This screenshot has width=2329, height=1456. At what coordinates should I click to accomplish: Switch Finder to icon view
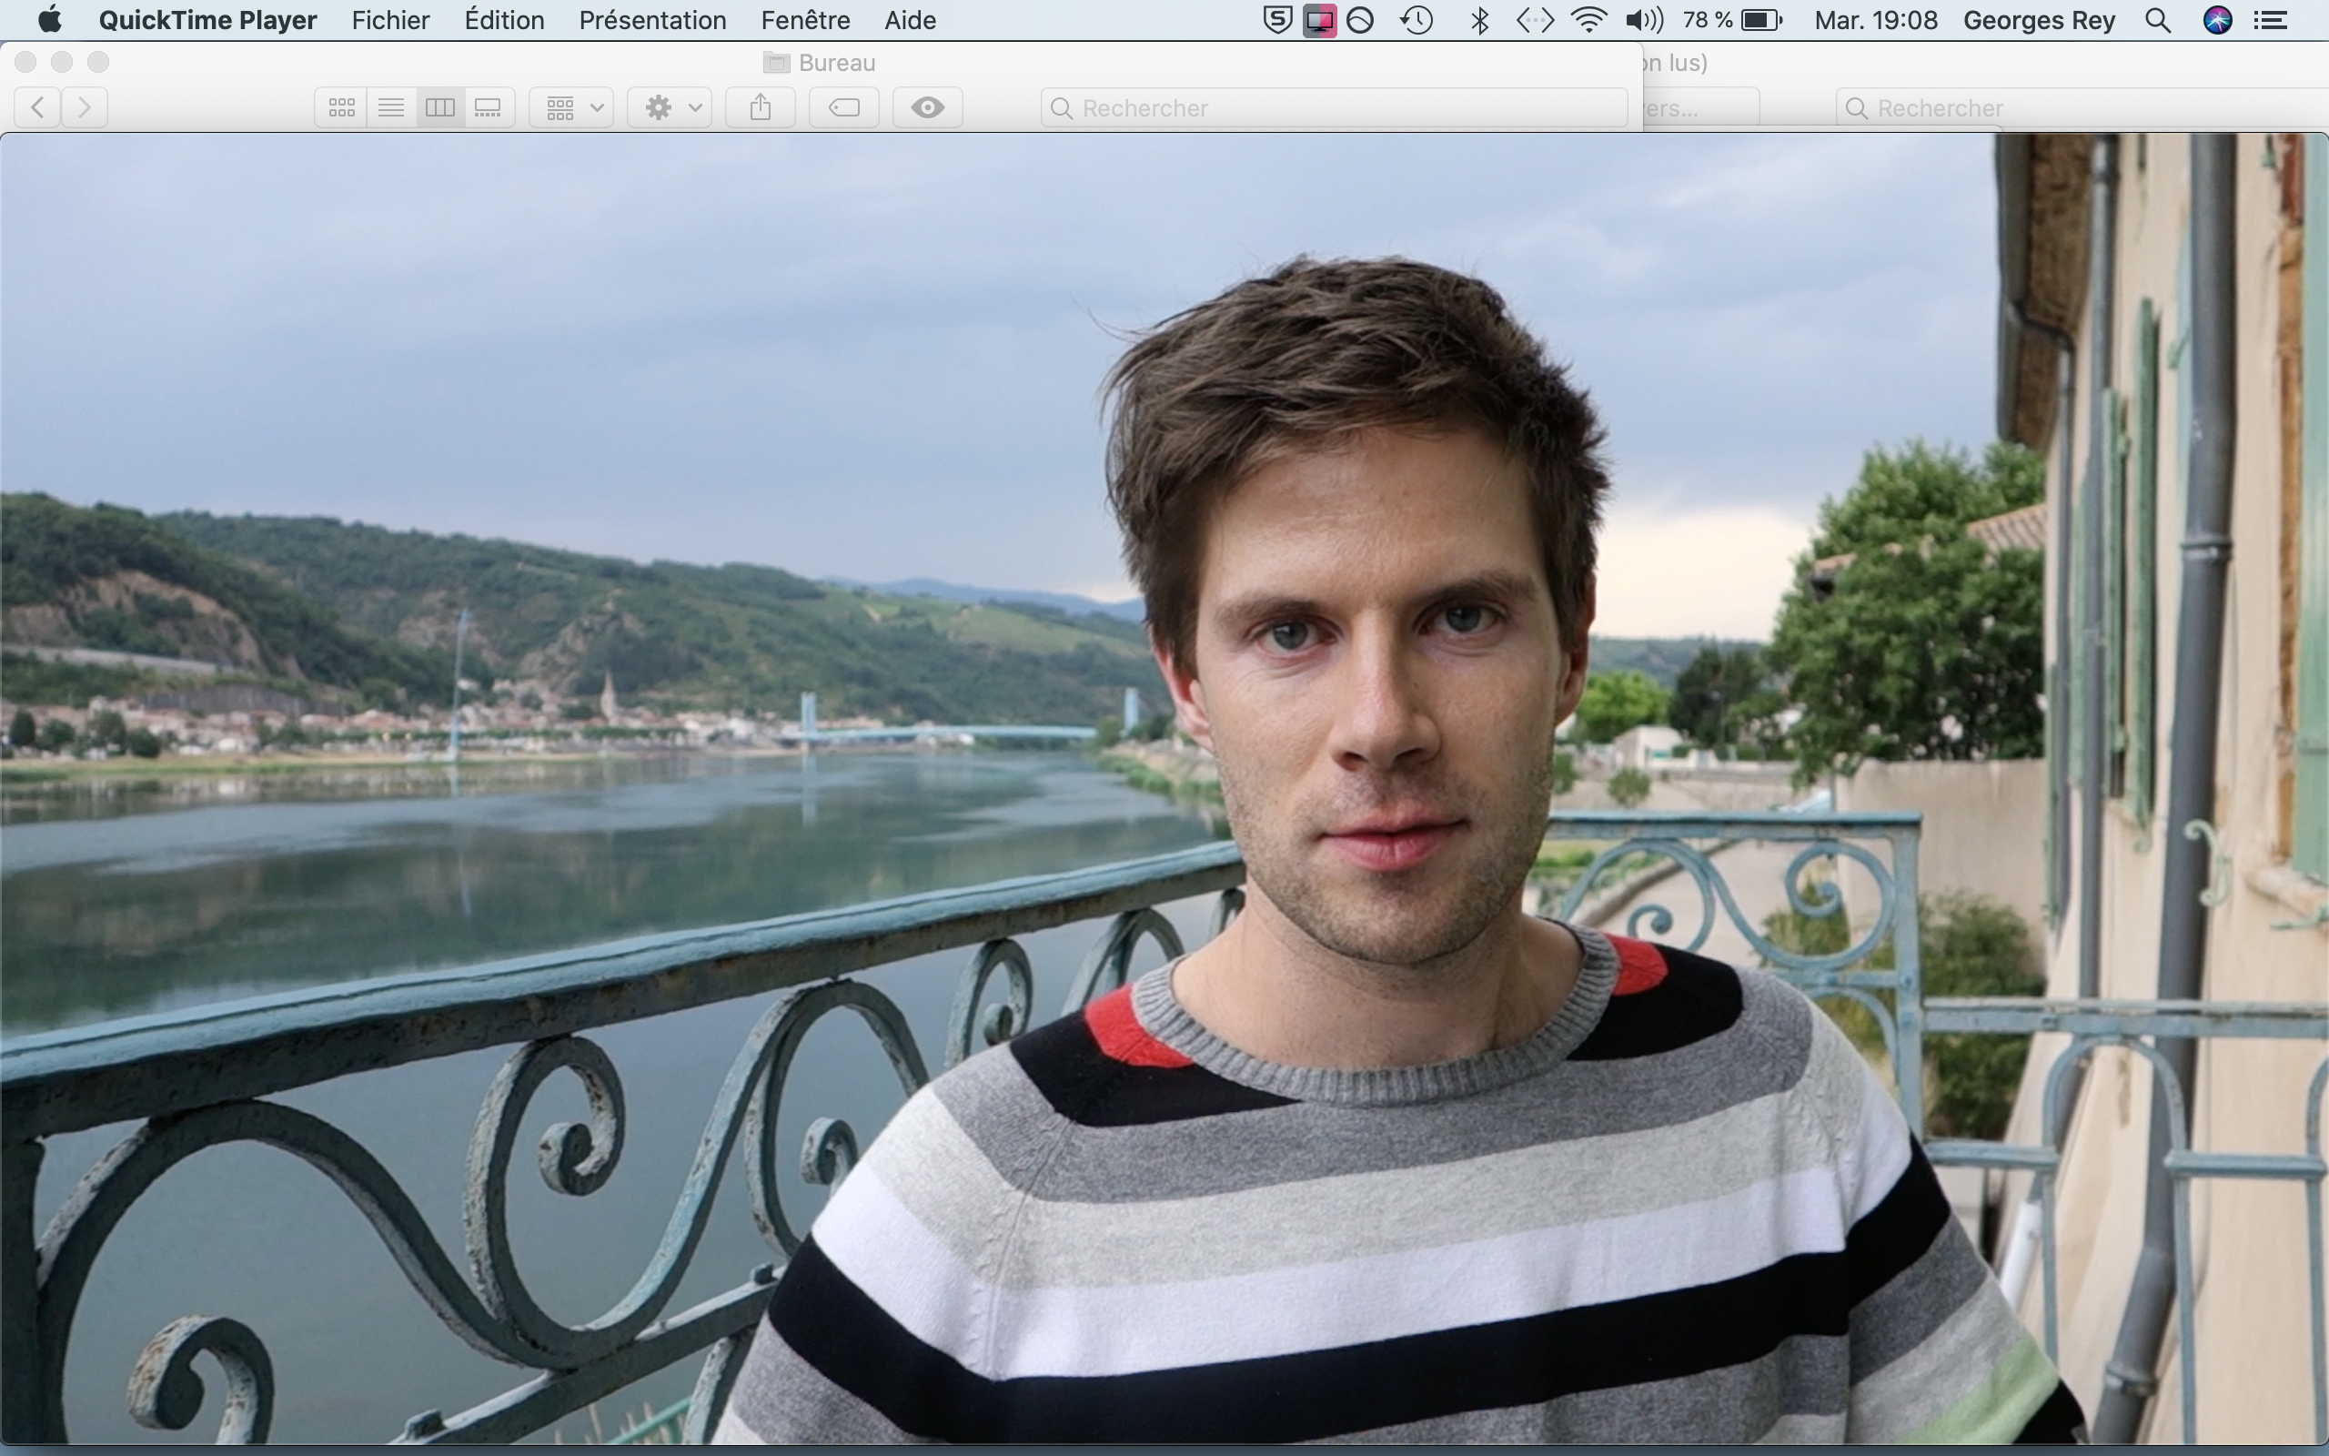pyautogui.click(x=342, y=108)
